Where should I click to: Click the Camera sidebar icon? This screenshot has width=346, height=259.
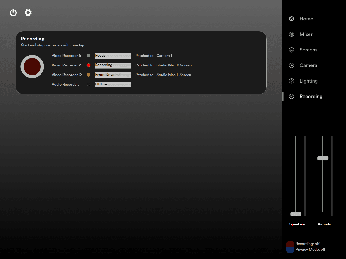[x=292, y=65]
